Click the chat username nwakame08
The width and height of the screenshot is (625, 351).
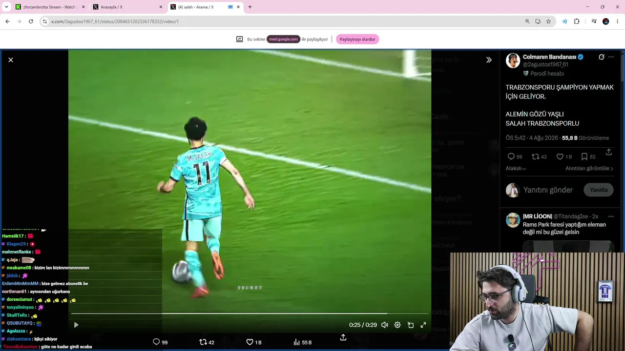coord(19,268)
